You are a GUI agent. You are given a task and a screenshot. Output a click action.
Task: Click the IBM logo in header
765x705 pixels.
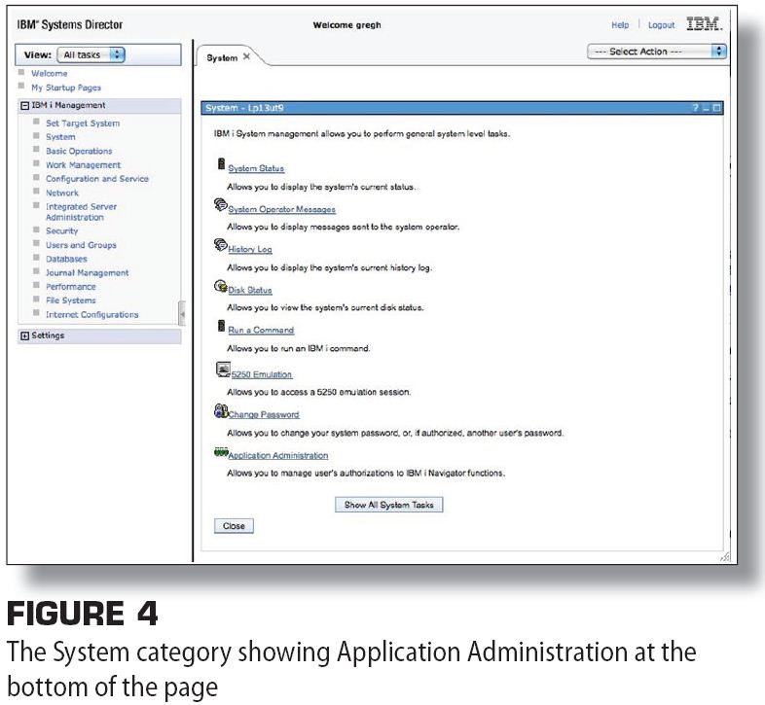coord(704,24)
